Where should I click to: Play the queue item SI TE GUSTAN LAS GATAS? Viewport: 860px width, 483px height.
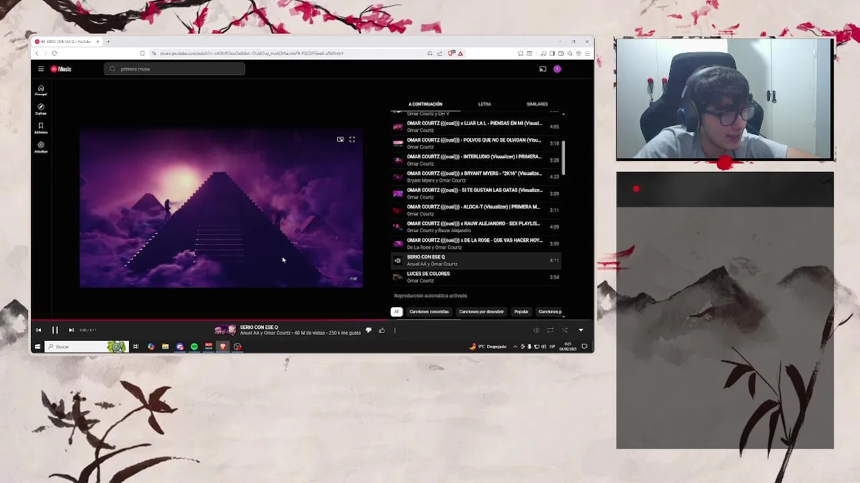click(x=476, y=194)
